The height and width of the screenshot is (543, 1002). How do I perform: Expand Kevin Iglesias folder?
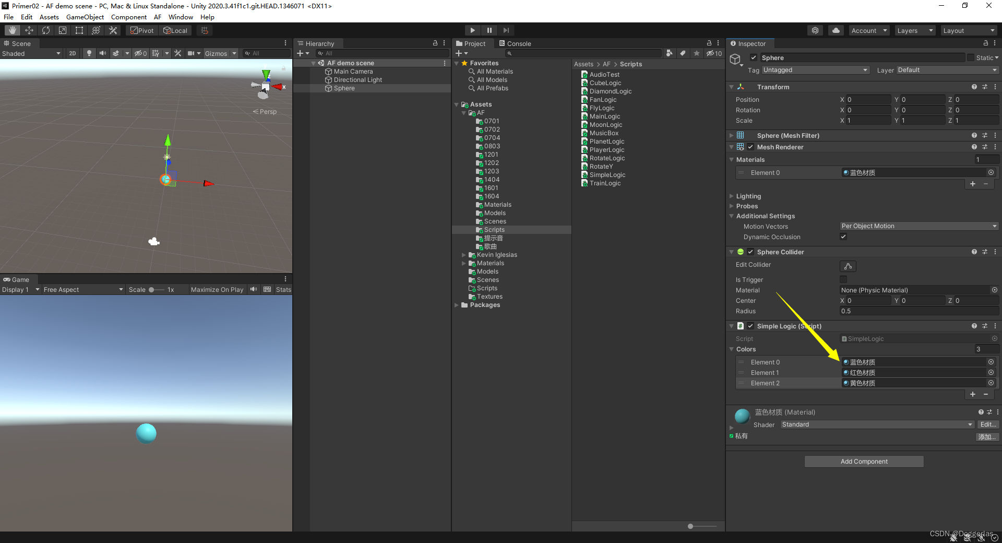click(x=463, y=255)
